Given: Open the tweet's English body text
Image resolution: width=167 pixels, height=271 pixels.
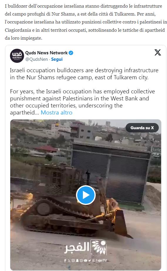Looking at the screenshot, I should pyautogui.click(x=84, y=91).
